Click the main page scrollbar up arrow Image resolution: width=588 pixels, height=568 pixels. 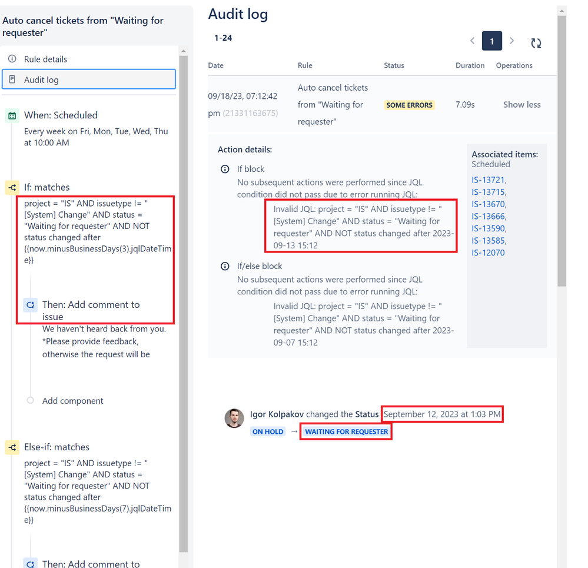562,11
